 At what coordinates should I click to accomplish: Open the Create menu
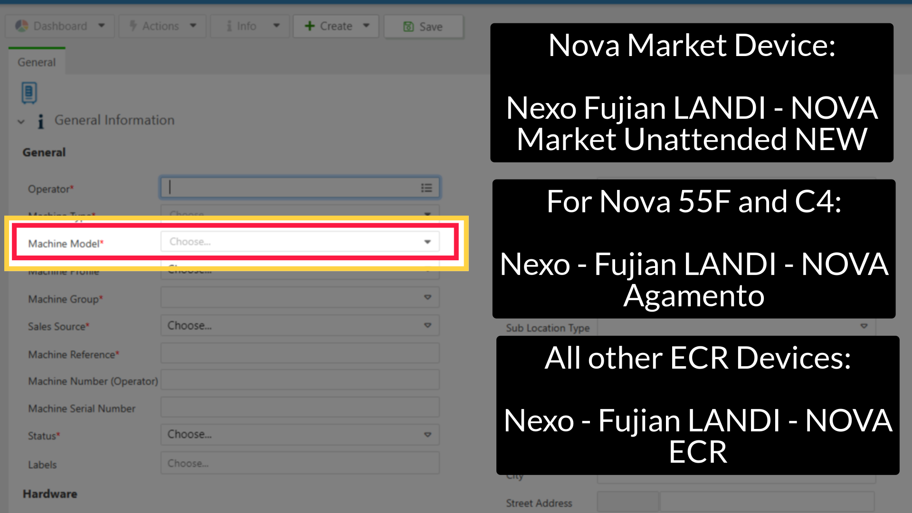pyautogui.click(x=336, y=26)
